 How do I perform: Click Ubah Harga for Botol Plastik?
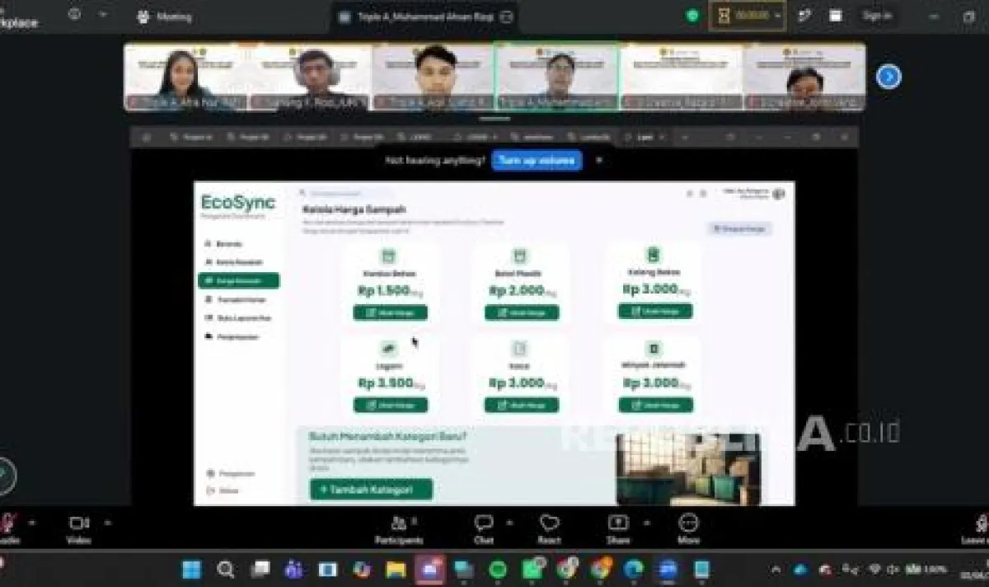[x=522, y=312]
